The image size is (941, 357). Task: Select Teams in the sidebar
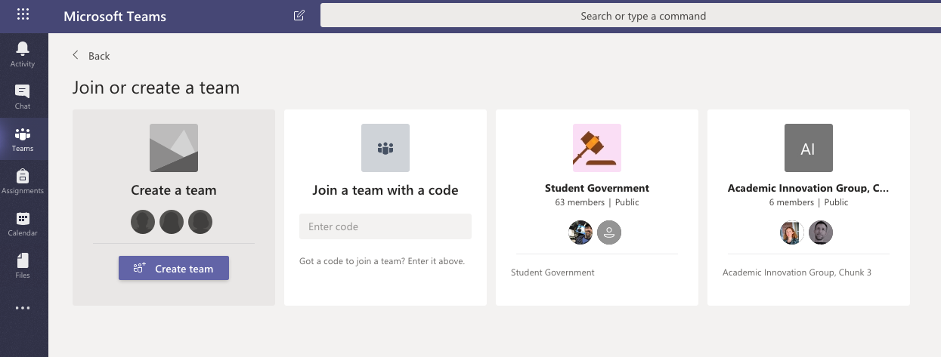coord(23,139)
